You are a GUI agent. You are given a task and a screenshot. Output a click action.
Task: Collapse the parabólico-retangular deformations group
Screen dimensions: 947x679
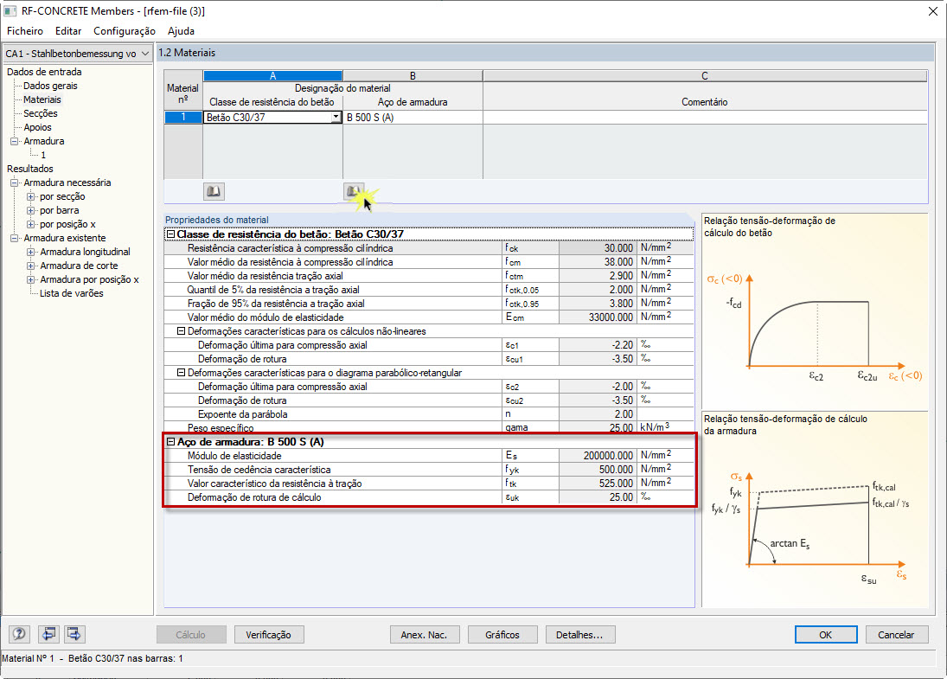tap(181, 373)
